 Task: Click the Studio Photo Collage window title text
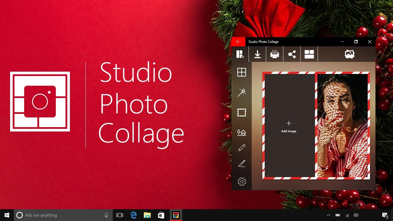264,42
